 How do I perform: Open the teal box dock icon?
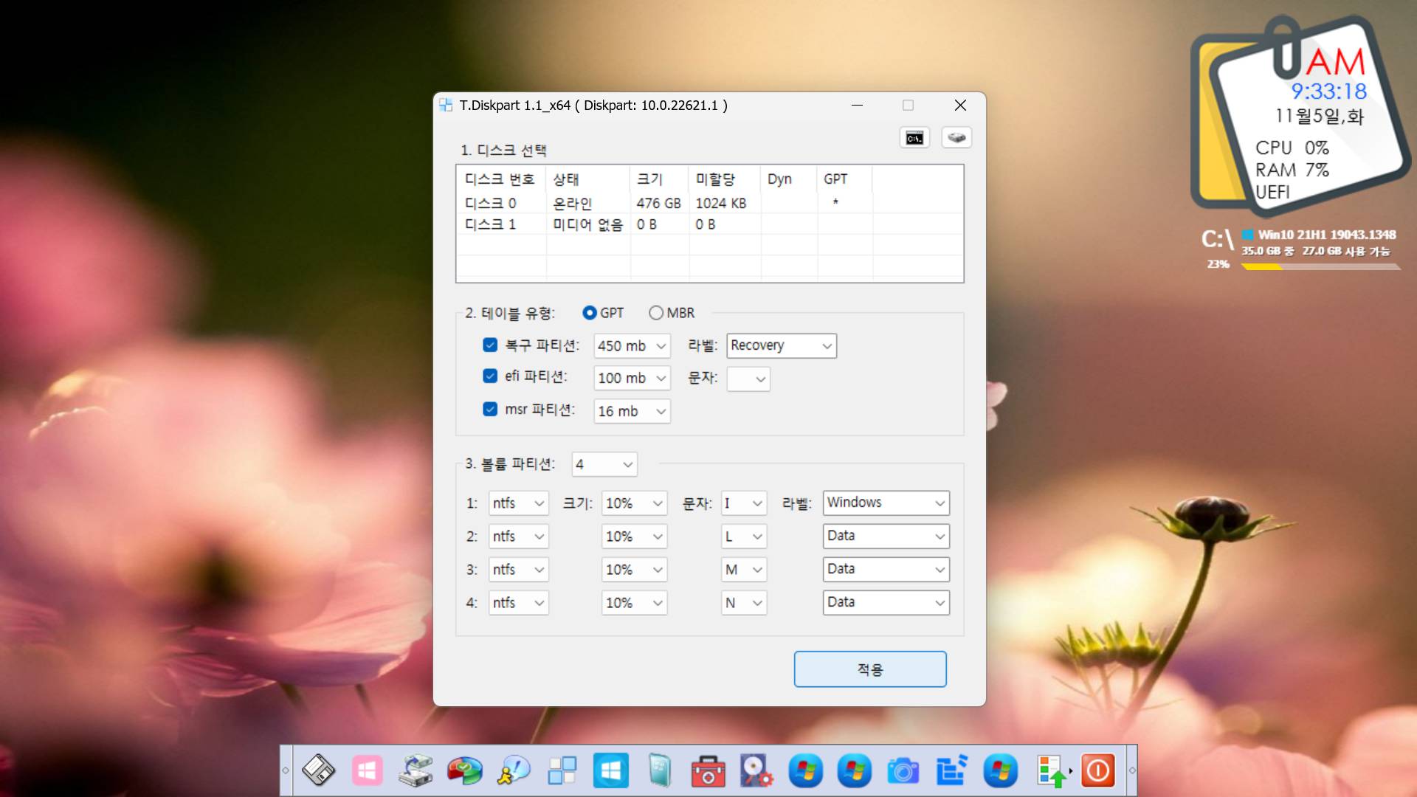coord(659,770)
